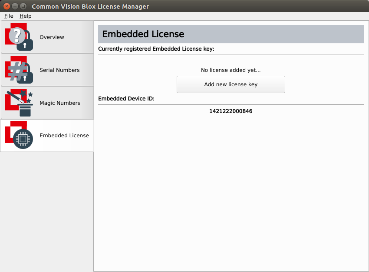Click the 'Currently registered Embedded License key' label
369x272 pixels.
pos(156,49)
